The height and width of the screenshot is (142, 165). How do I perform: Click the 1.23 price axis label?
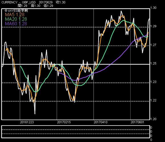click(x=153, y=82)
